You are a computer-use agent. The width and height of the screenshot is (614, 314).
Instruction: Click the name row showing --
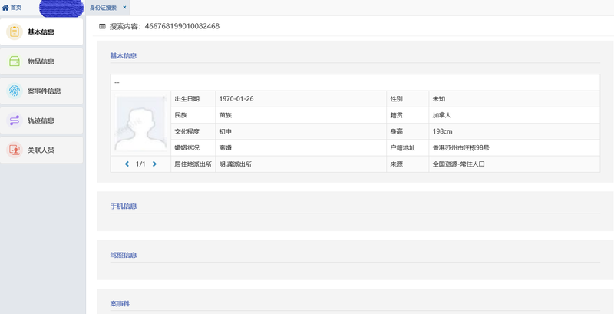(355, 82)
